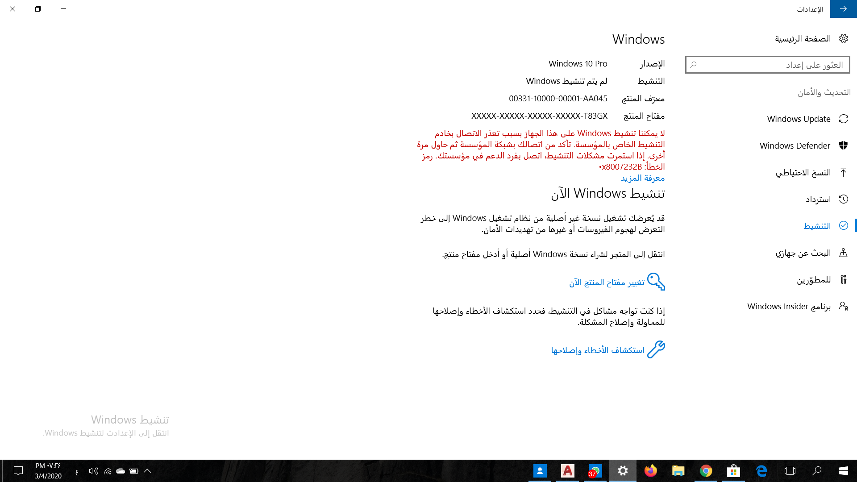Click the For developers tools icon
The width and height of the screenshot is (857, 482).
(x=843, y=279)
